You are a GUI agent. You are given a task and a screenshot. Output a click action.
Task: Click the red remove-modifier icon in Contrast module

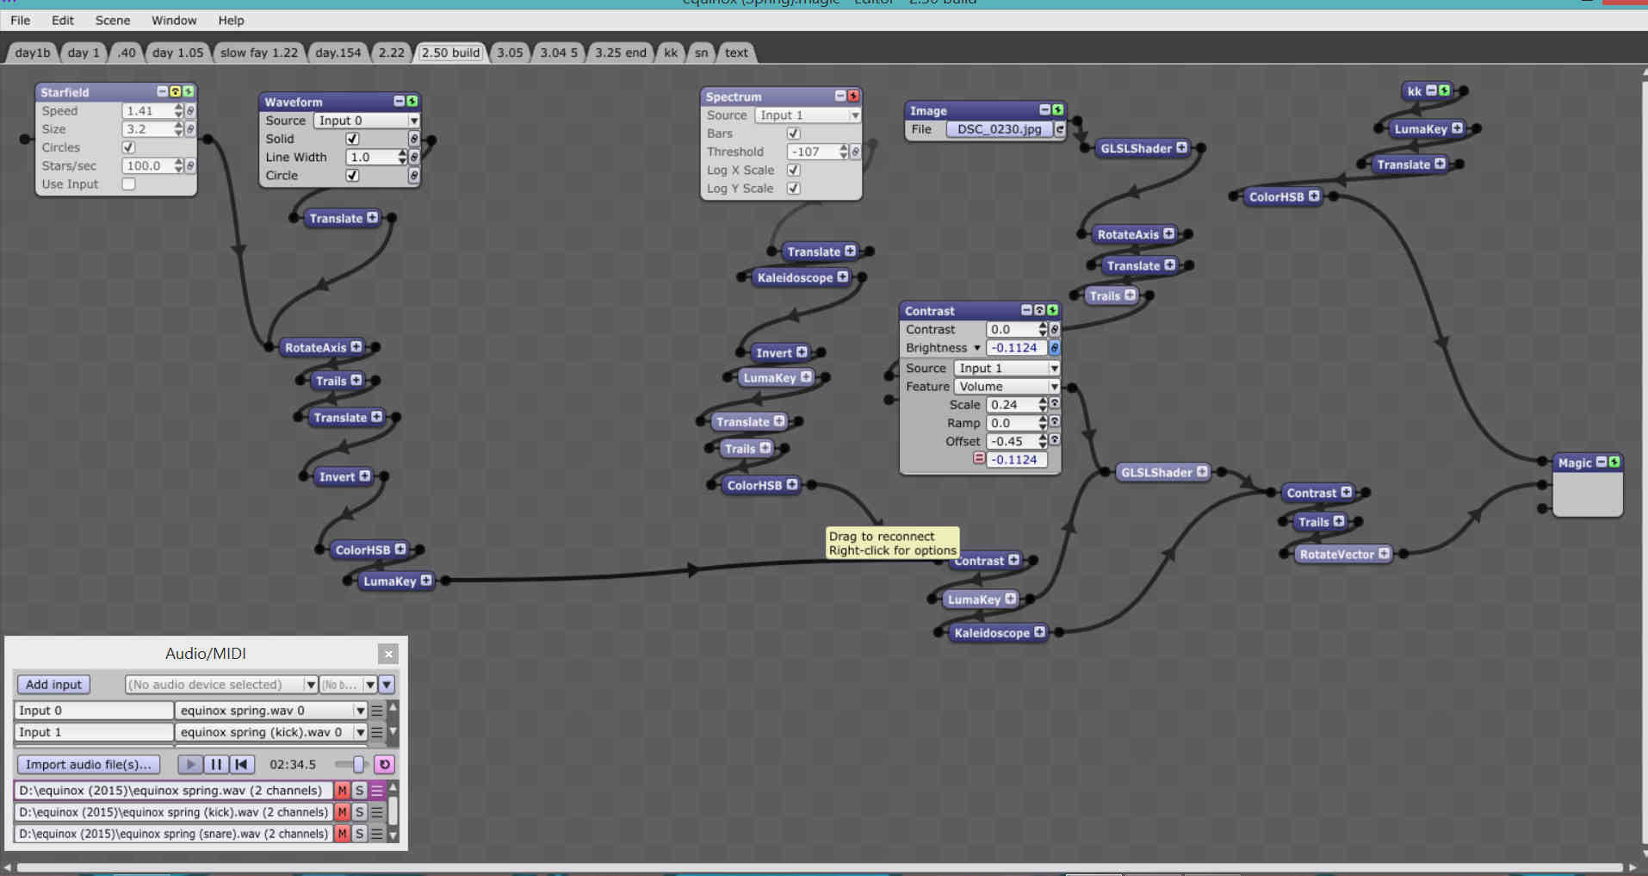click(x=979, y=458)
